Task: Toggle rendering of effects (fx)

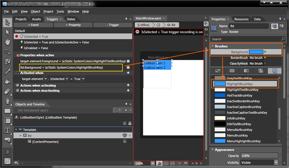Action: point(159,163)
